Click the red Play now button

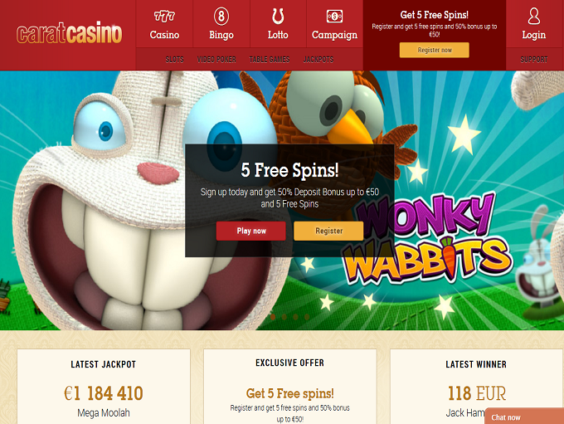coord(251,231)
